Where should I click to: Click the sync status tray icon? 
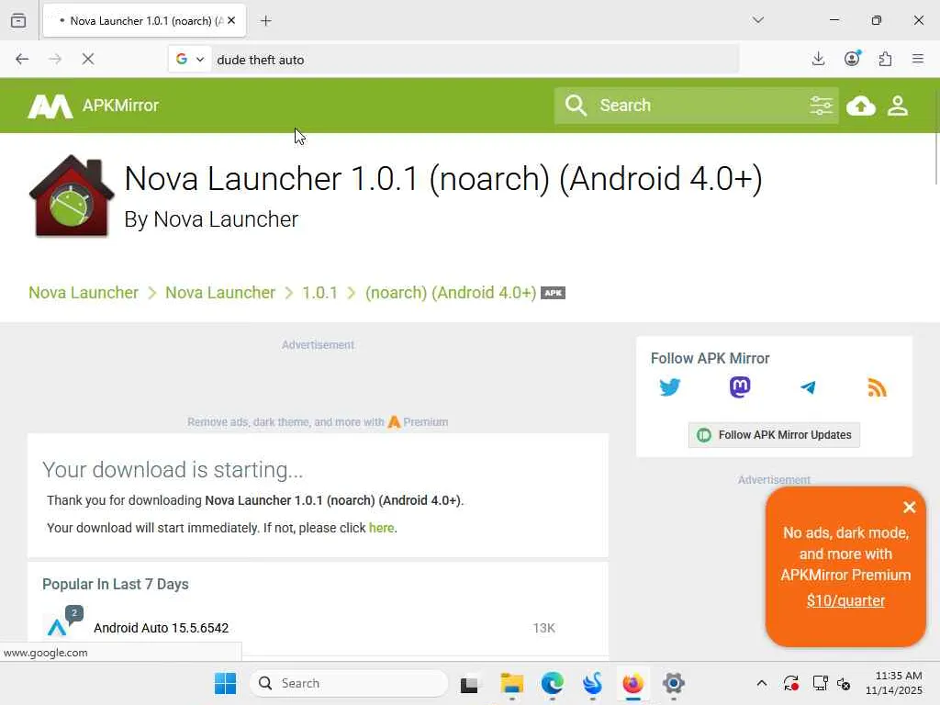pyautogui.click(x=790, y=683)
